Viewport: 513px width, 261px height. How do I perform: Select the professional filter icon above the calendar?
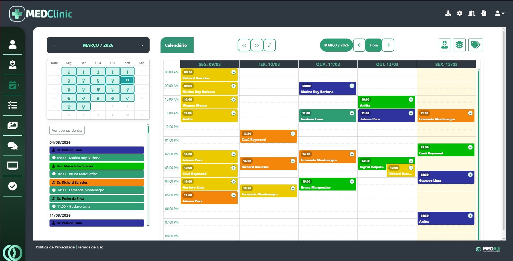tap(444, 45)
